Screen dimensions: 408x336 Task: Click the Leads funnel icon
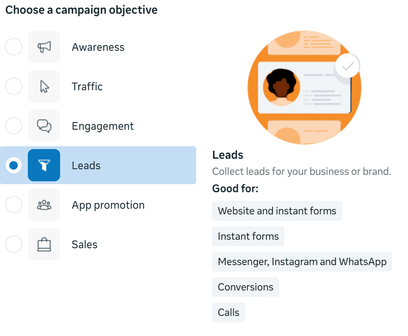(44, 165)
